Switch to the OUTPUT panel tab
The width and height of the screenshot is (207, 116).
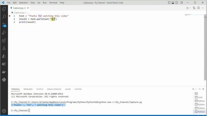coord(40,89)
